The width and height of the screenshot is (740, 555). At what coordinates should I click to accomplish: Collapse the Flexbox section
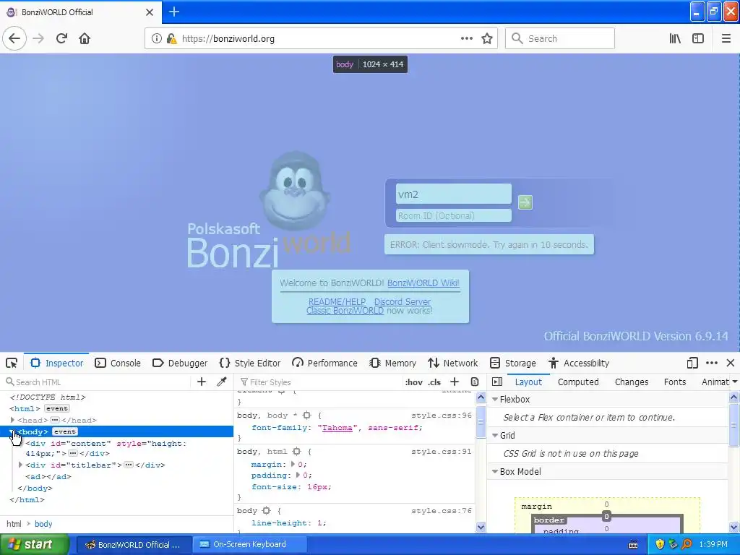pos(495,399)
